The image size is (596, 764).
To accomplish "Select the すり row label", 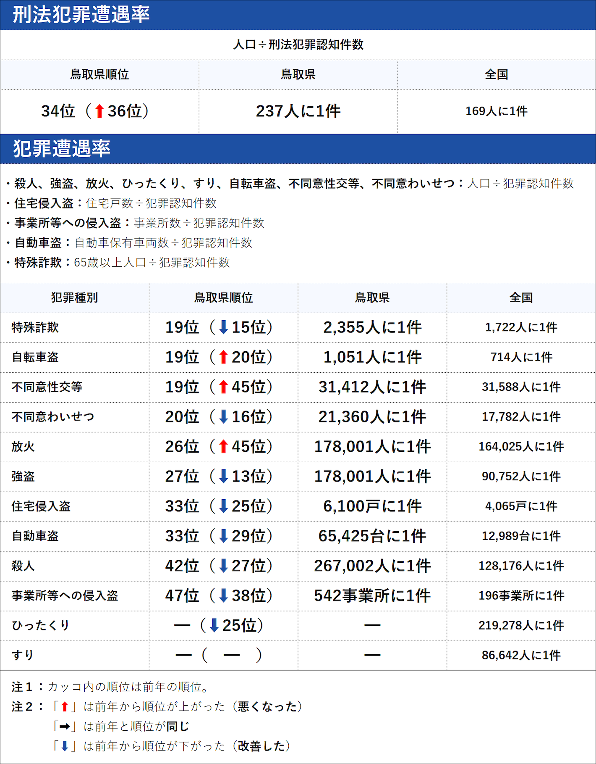I will (23, 656).
